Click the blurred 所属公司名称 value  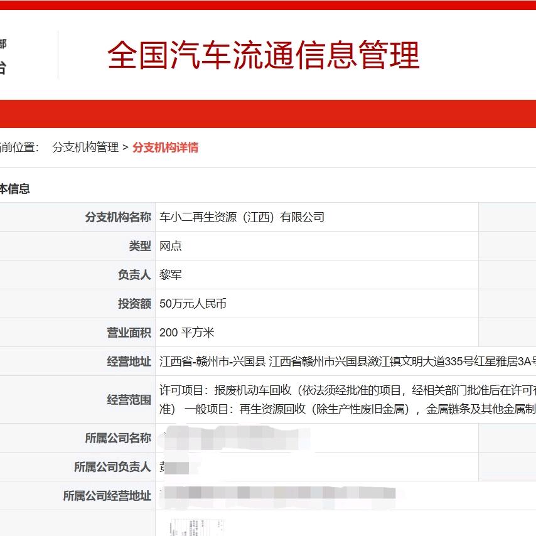236,438
